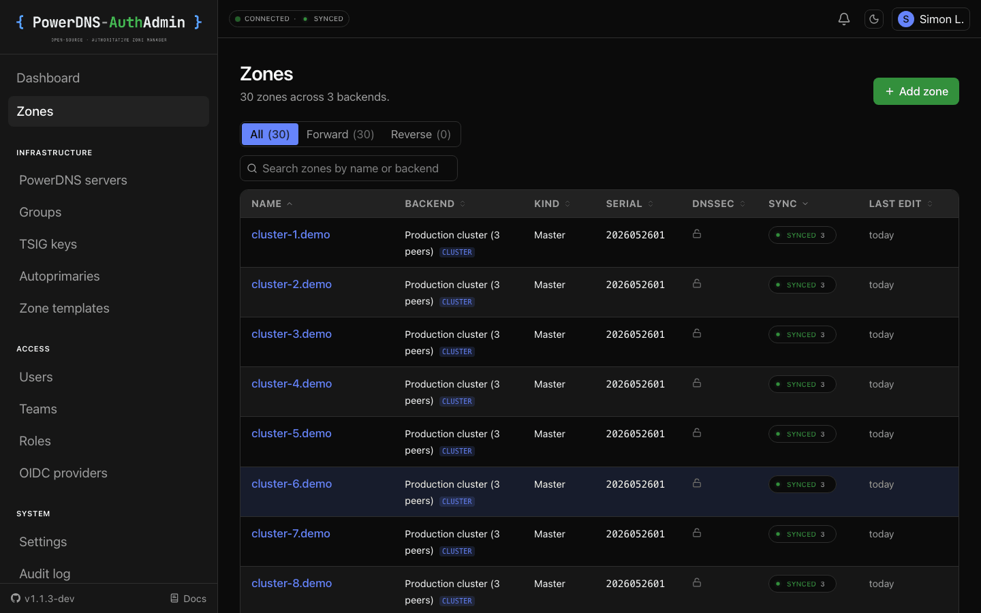Click DNSSEC lock icon for cluster-1.demo
The width and height of the screenshot is (981, 613).
(697, 234)
